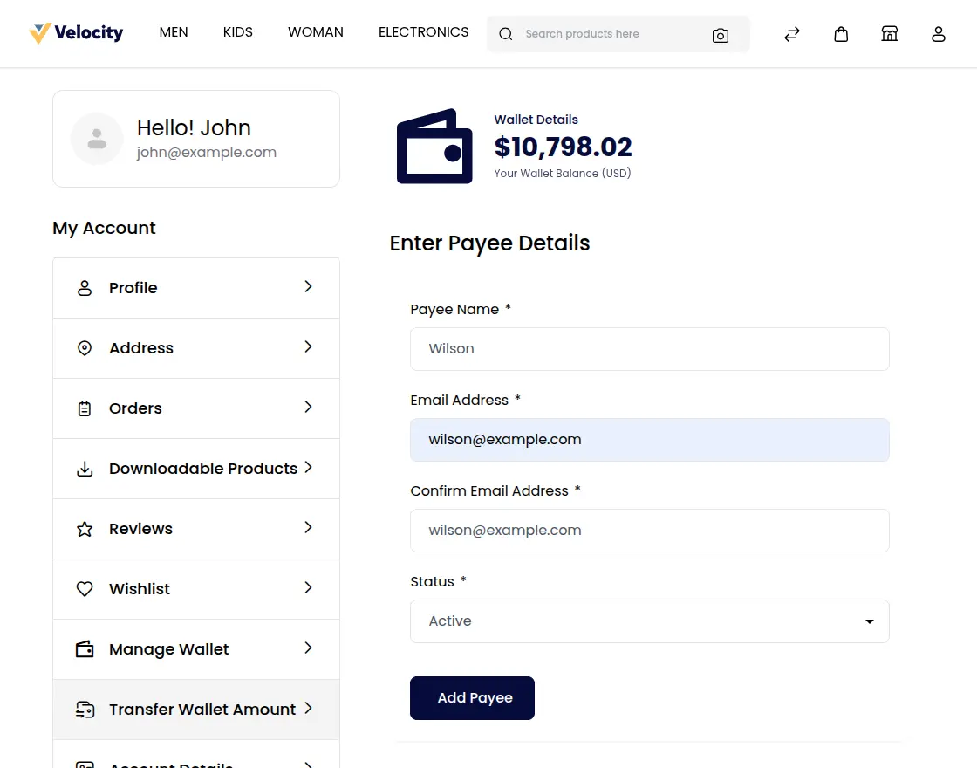This screenshot has width=977, height=768.
Task: Click the store icon in header
Action: 890,34
